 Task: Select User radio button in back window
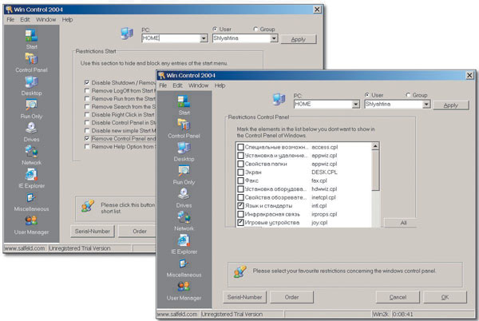(x=215, y=29)
